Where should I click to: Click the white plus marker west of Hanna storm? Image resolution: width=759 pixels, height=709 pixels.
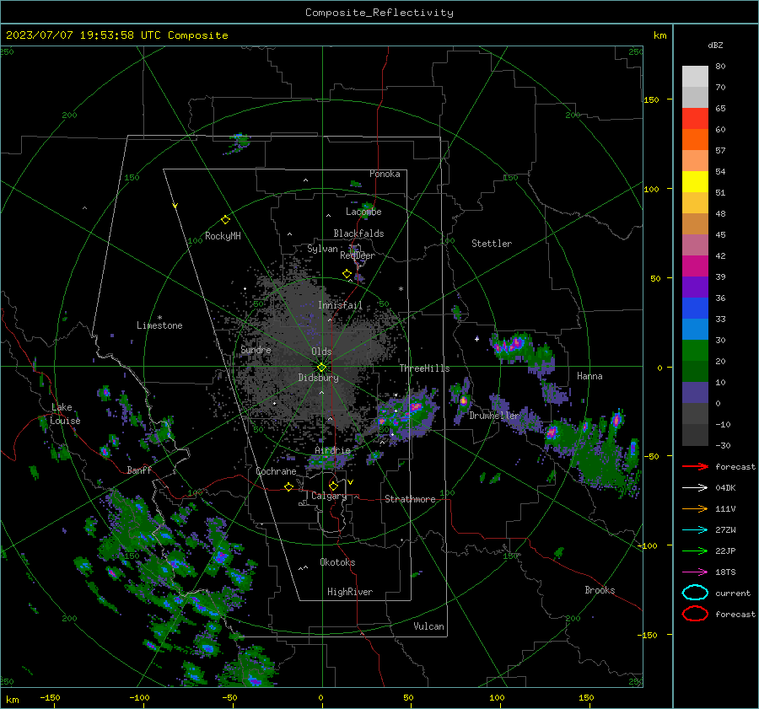[476, 339]
